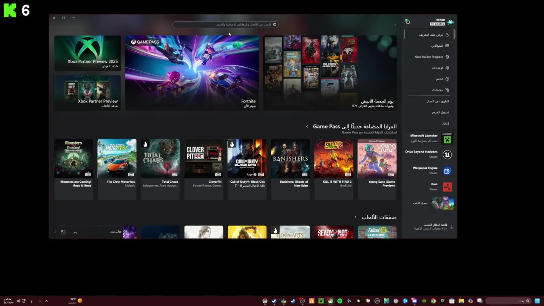Open Xbox Partner Preview 2025 tile
Viewport: 544px width, 306px height.
click(88, 53)
